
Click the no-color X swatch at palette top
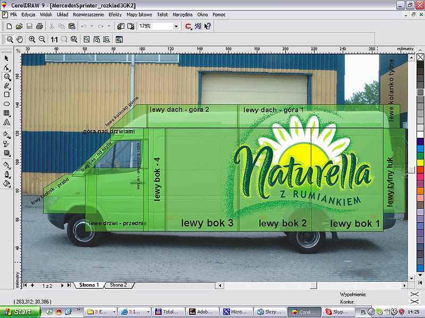420,57
